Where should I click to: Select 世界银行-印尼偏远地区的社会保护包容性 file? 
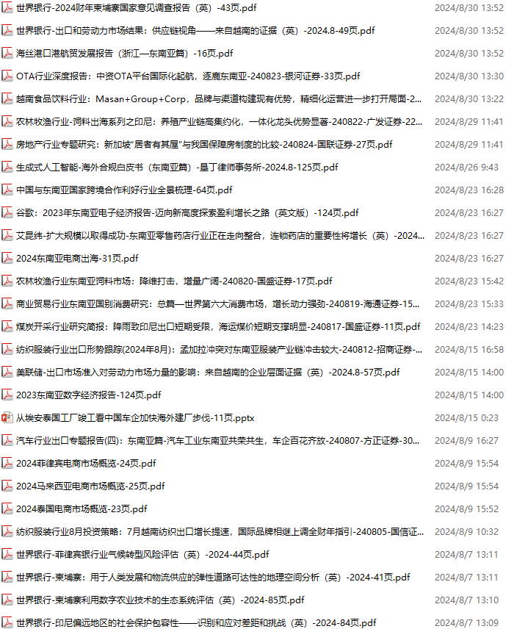click(196, 623)
